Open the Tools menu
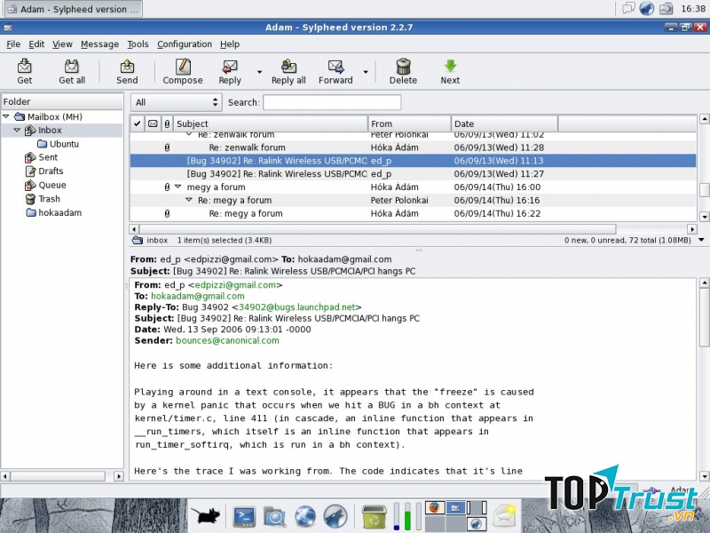This screenshot has height=533, width=710. click(x=138, y=44)
